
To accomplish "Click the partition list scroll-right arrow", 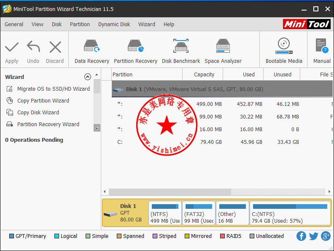I will (x=329, y=192).
